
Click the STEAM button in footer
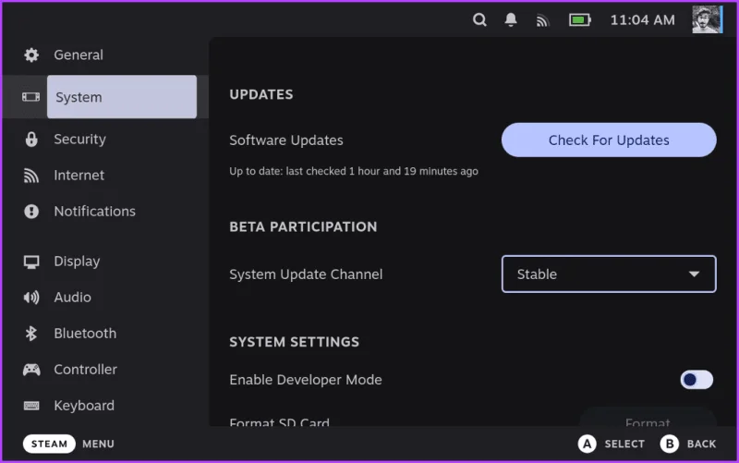pyautogui.click(x=49, y=444)
